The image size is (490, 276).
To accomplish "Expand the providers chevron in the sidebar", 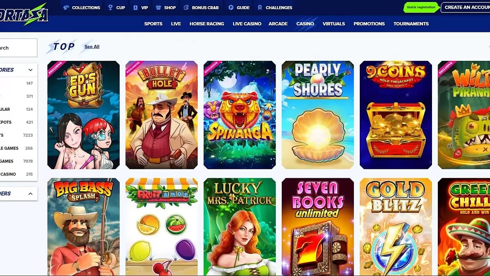I will tap(30, 193).
